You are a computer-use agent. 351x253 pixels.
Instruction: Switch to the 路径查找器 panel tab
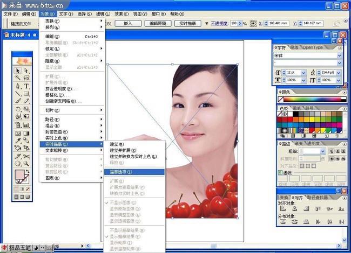(x=317, y=197)
